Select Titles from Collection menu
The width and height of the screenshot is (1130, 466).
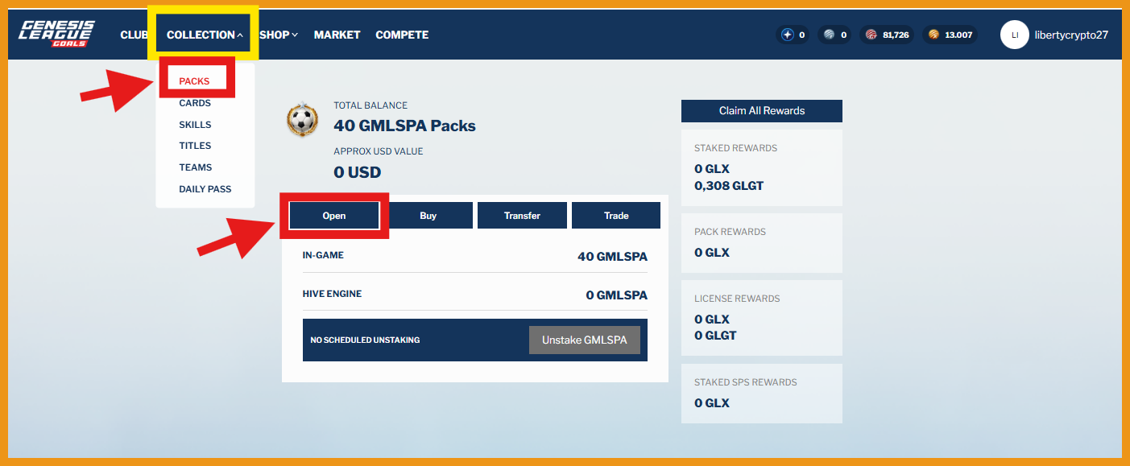[195, 146]
